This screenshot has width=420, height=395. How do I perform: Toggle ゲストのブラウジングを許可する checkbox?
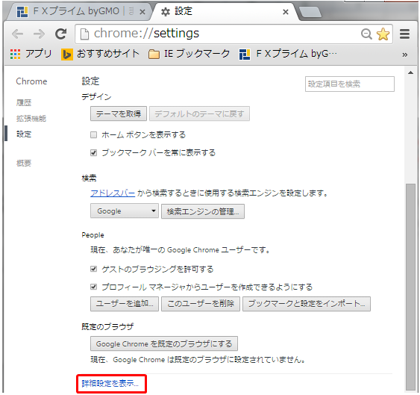click(93, 269)
